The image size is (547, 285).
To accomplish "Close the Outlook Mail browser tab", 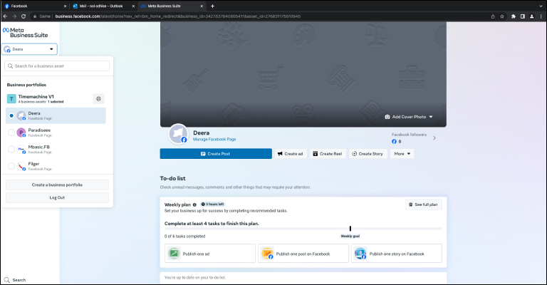I will tap(133, 6).
